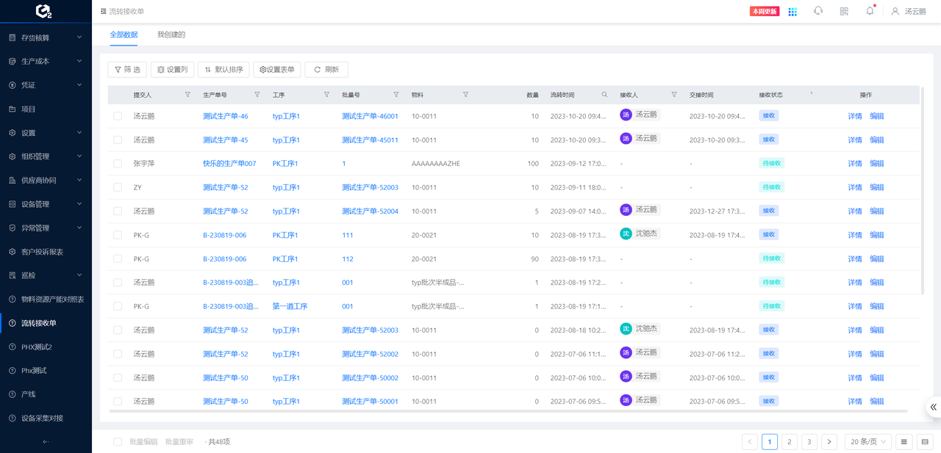The height and width of the screenshot is (453, 941).
Task: Toggle the select-all checkbox in footer
Action: tap(118, 442)
